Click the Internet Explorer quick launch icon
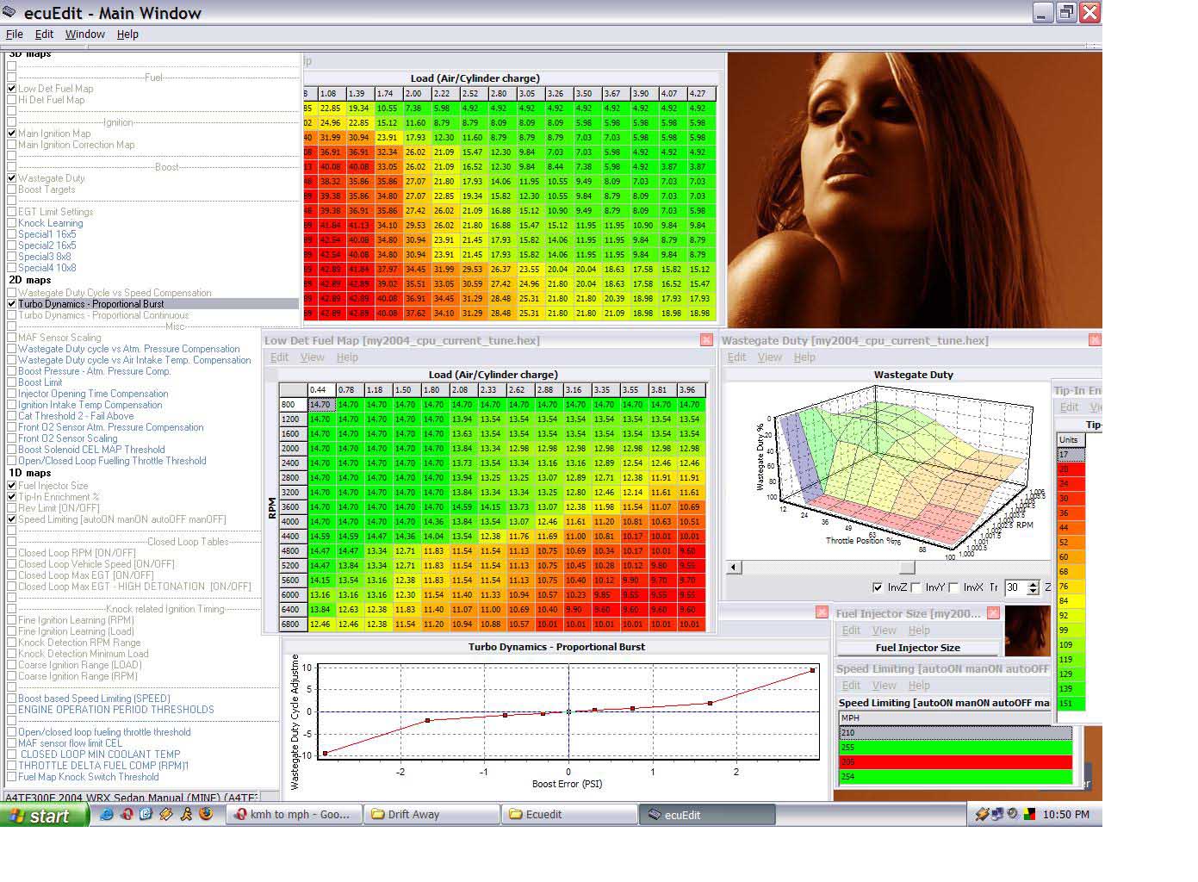This screenshot has width=1198, height=882. click(x=106, y=814)
